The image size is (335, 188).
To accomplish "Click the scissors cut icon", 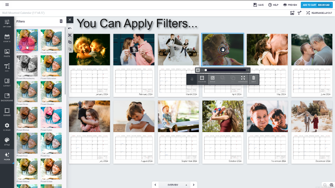I will (x=70, y=35).
